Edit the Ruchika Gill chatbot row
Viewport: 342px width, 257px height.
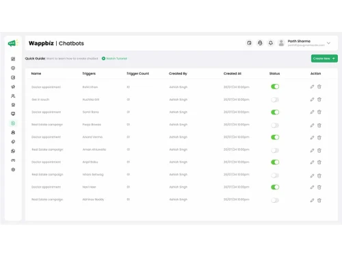click(312, 99)
